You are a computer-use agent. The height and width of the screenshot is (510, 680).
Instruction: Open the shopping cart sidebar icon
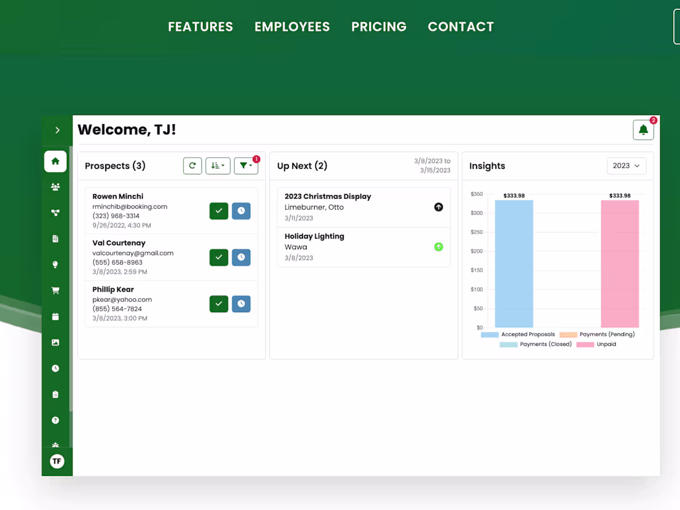[x=55, y=291]
